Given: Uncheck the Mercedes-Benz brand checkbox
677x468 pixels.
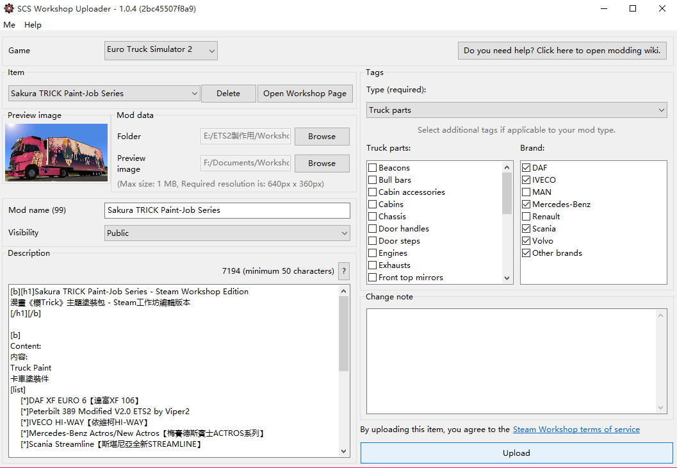Looking at the screenshot, I should 526,204.
